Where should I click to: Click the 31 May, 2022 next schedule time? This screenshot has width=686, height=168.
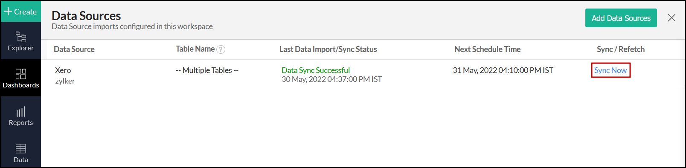pos(503,70)
